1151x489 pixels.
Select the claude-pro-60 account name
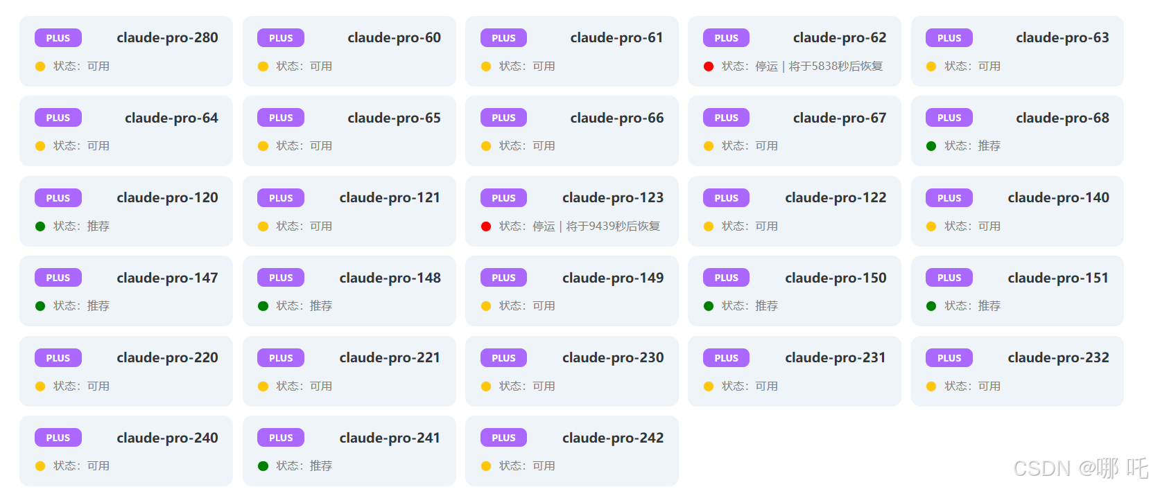394,38
